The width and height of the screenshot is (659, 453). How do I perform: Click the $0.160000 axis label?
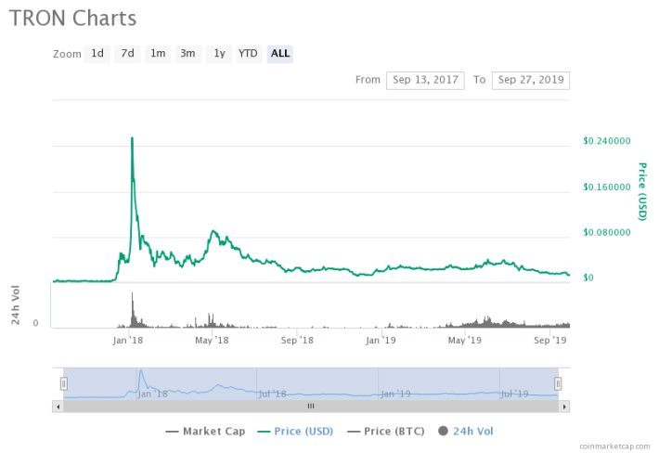[x=607, y=187]
